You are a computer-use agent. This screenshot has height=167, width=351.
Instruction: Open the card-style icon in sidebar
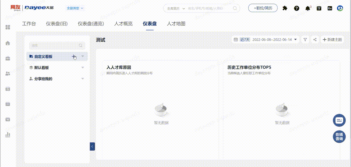pyautogui.click(x=8, y=104)
